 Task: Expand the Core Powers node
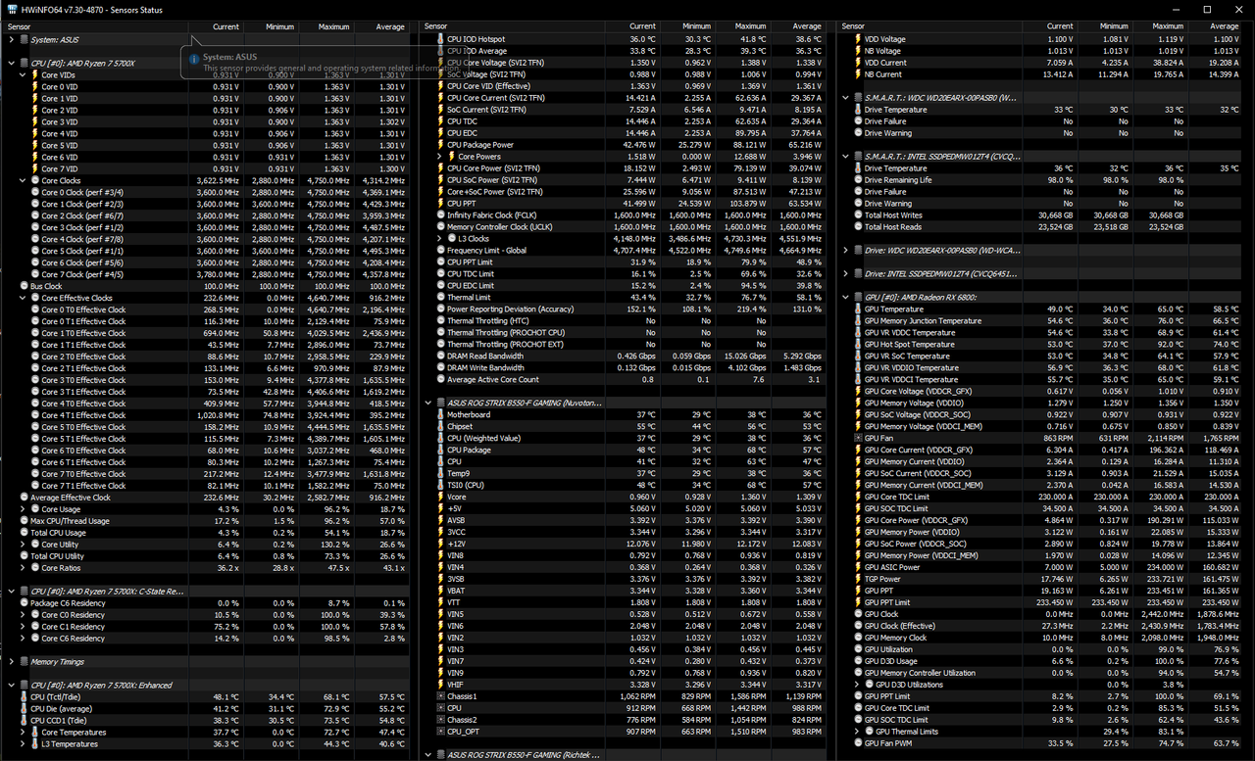(439, 157)
